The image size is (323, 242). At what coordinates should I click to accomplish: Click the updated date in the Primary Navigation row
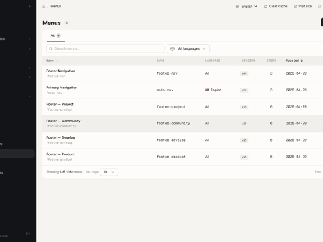click(x=296, y=90)
